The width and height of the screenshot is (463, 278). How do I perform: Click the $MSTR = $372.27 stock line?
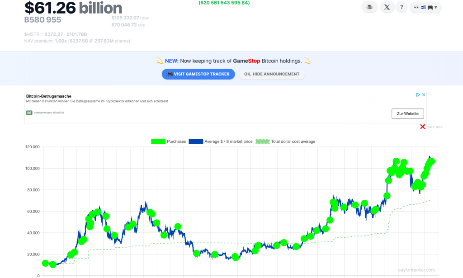56,34
